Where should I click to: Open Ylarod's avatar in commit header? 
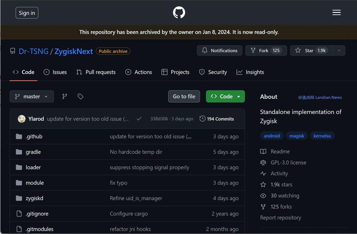[x=21, y=119]
